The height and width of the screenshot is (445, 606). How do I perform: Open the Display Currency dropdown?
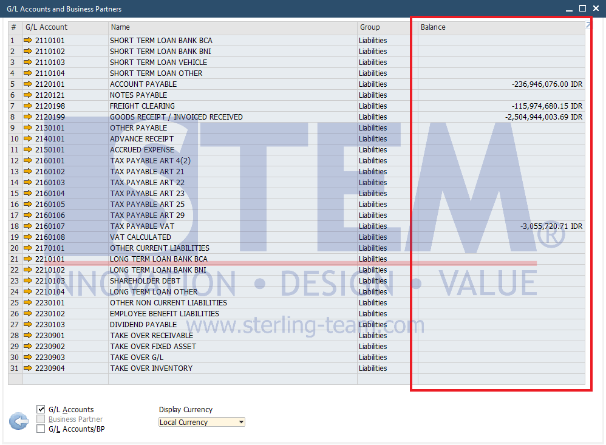pos(202,422)
